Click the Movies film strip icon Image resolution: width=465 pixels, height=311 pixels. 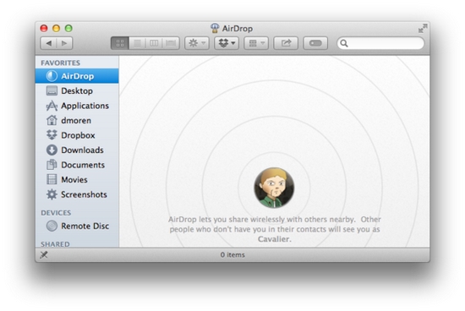[x=52, y=179]
